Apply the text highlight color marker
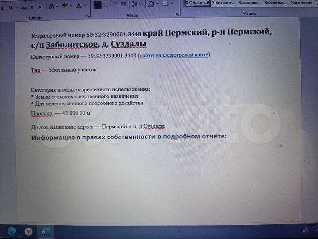Viewport: 318px width, 239px height. point(65,6)
